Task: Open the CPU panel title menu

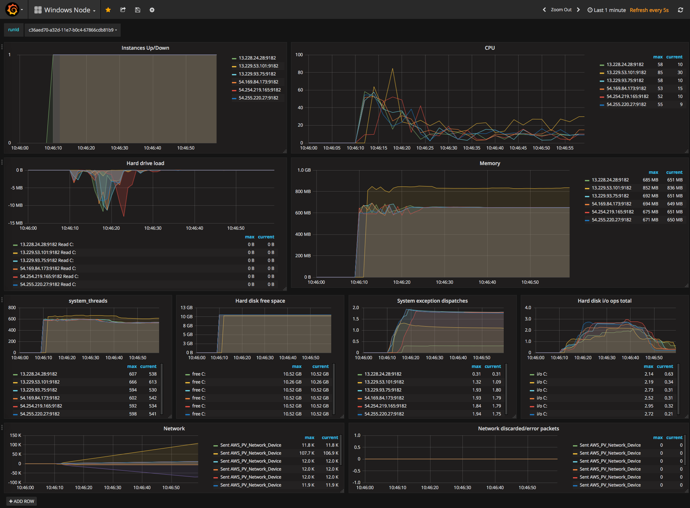Action: (490, 48)
